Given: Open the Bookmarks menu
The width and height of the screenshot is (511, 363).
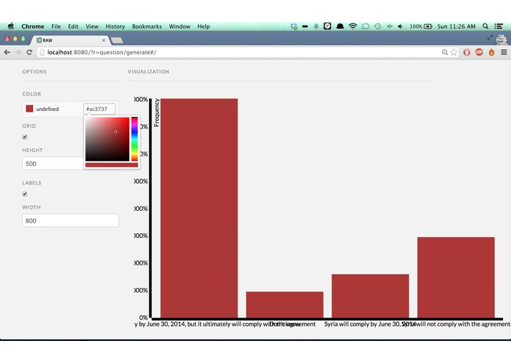Looking at the screenshot, I should point(146,26).
